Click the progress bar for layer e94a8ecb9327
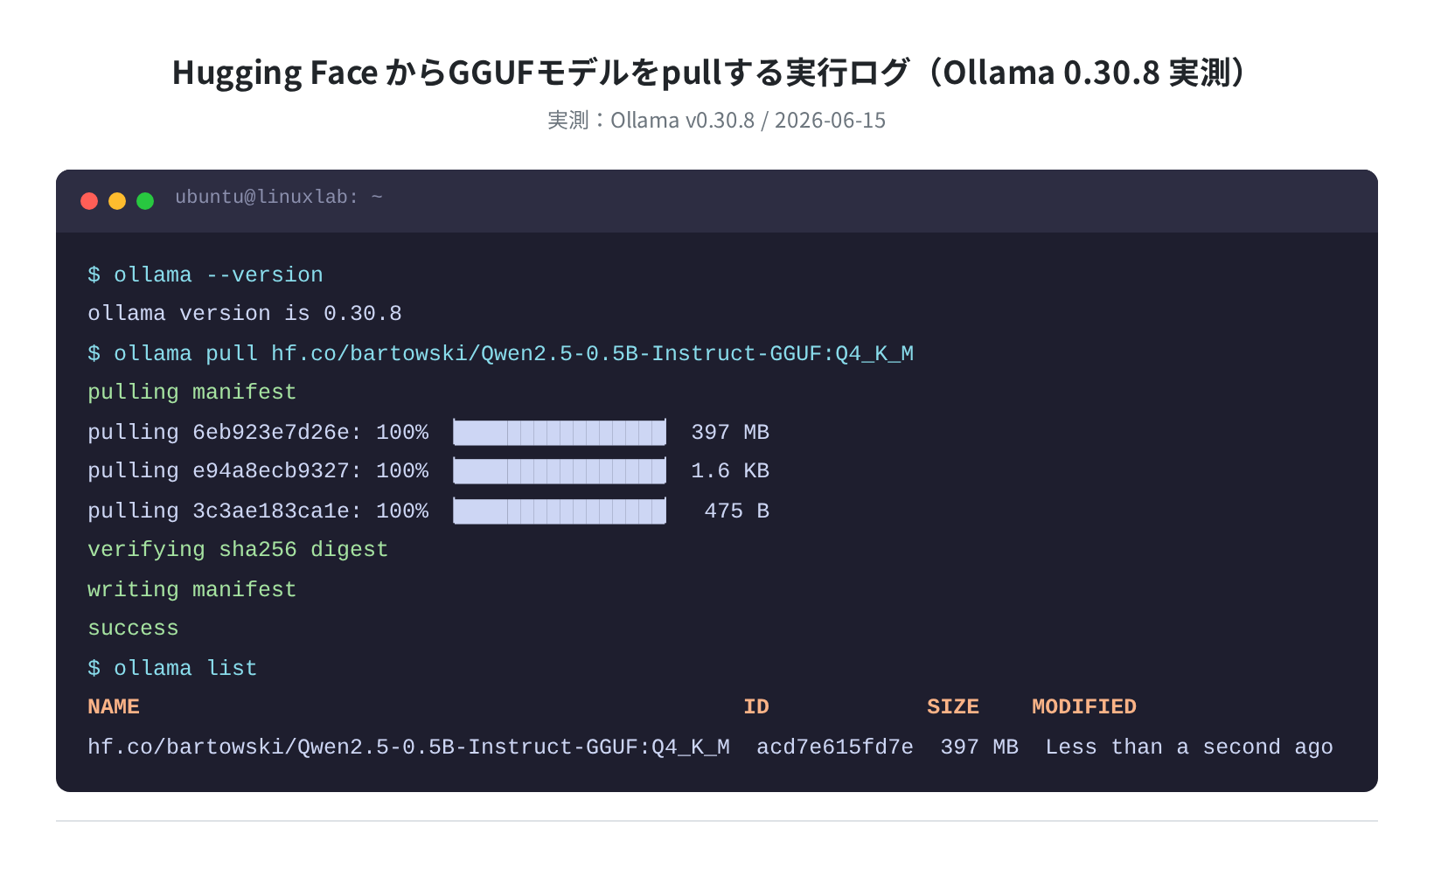The height and width of the screenshot is (876, 1434). (x=560, y=471)
